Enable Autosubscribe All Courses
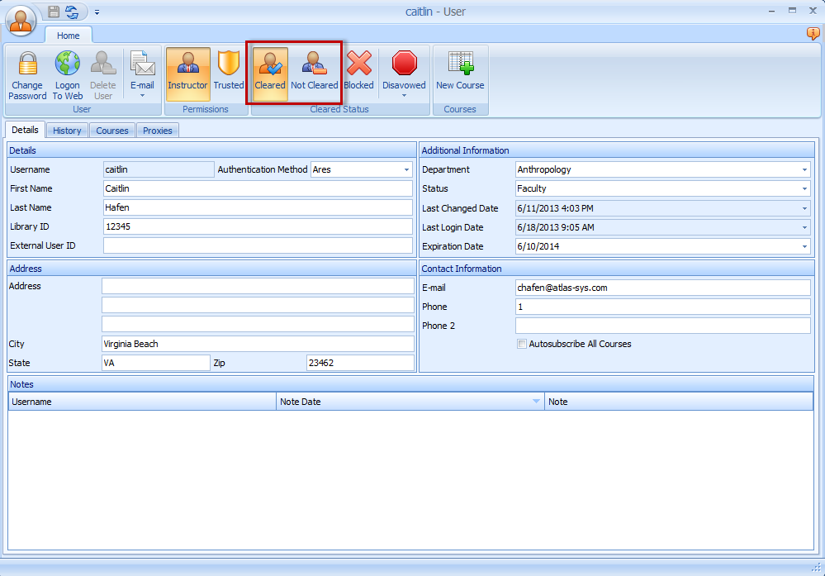Image resolution: width=825 pixels, height=576 pixels. (521, 344)
